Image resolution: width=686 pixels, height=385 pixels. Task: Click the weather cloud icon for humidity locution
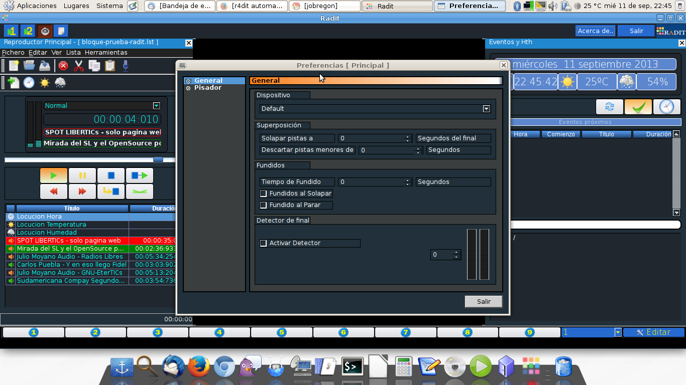click(59, 83)
